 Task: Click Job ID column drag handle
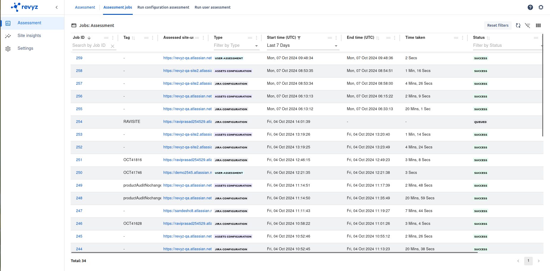pos(106,38)
